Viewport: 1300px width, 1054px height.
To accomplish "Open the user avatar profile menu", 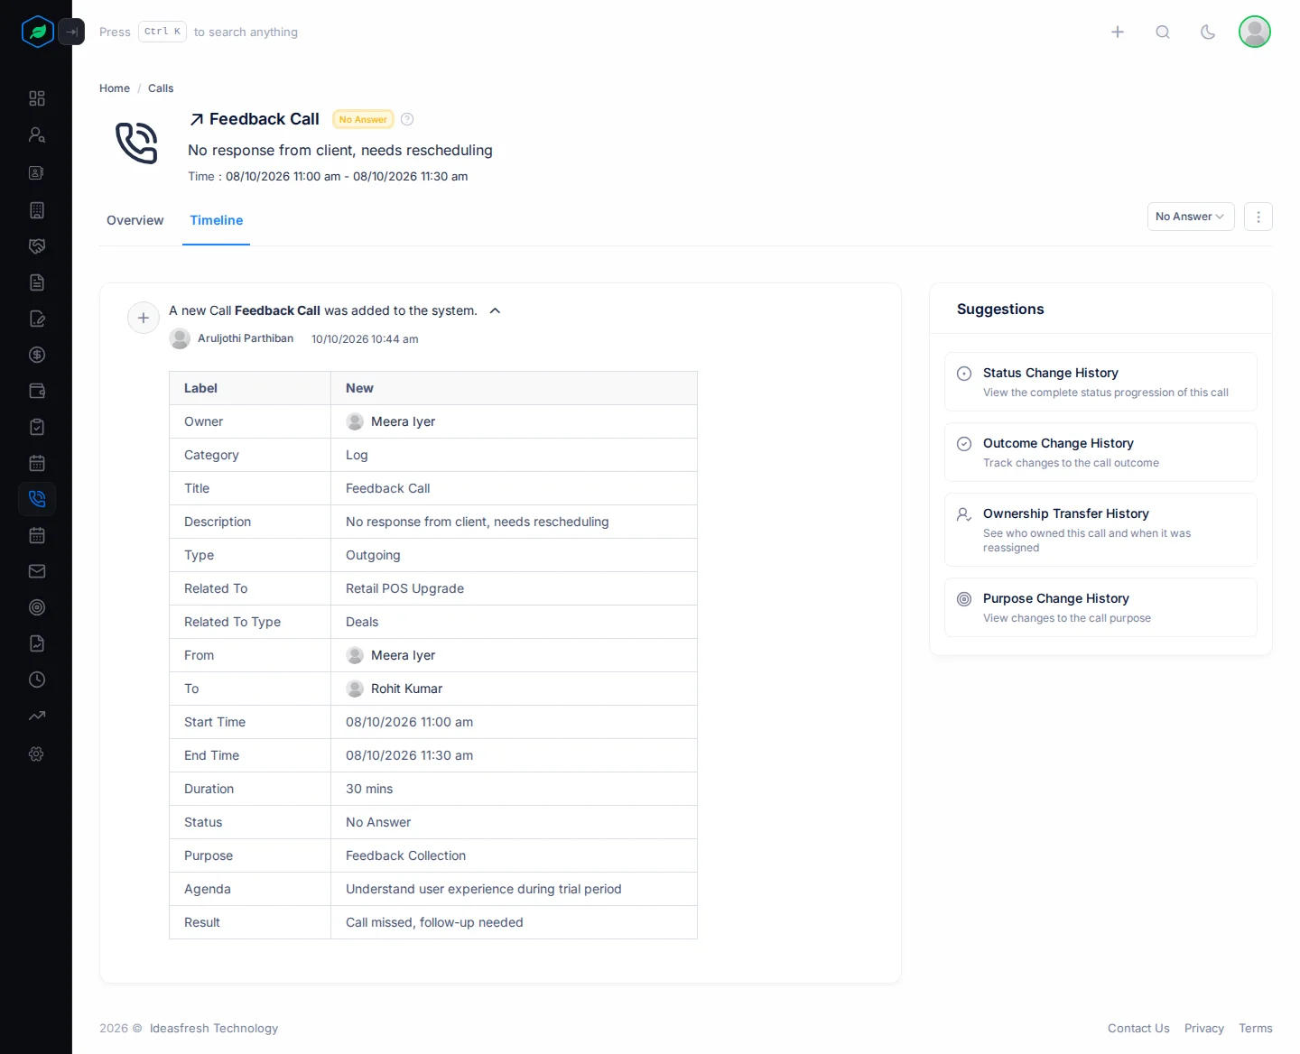I will pos(1255,32).
